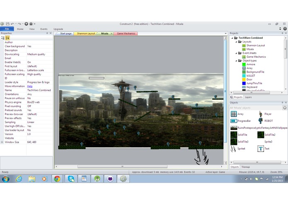Open Shannon Layout in the project tree

(x=256, y=45)
